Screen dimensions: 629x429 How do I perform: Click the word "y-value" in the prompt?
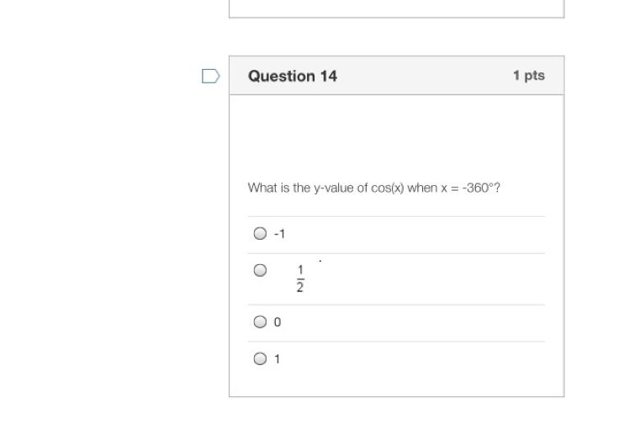tap(335, 188)
